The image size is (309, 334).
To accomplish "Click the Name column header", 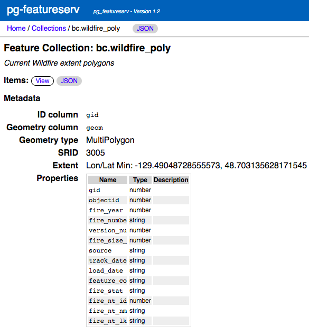I will pos(108,180).
